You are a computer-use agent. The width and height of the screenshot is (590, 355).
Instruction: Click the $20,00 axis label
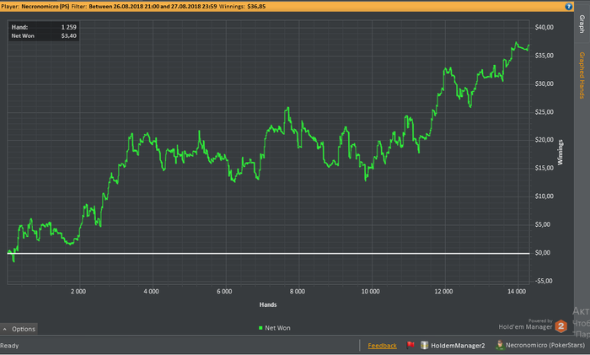544,140
